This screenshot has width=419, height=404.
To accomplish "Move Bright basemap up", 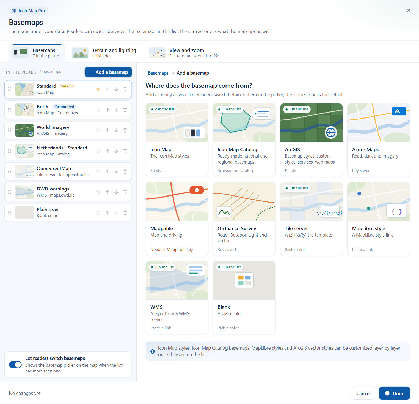I will tap(107, 110).
